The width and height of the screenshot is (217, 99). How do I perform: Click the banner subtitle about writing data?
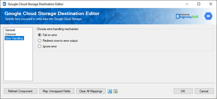(43, 19)
